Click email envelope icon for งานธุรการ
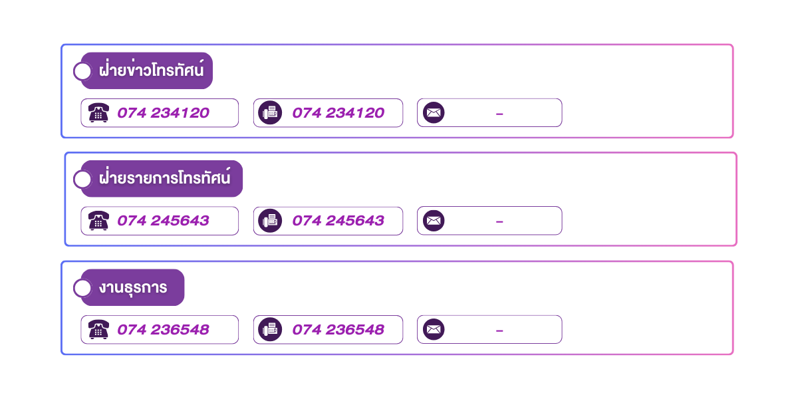 pos(434,329)
